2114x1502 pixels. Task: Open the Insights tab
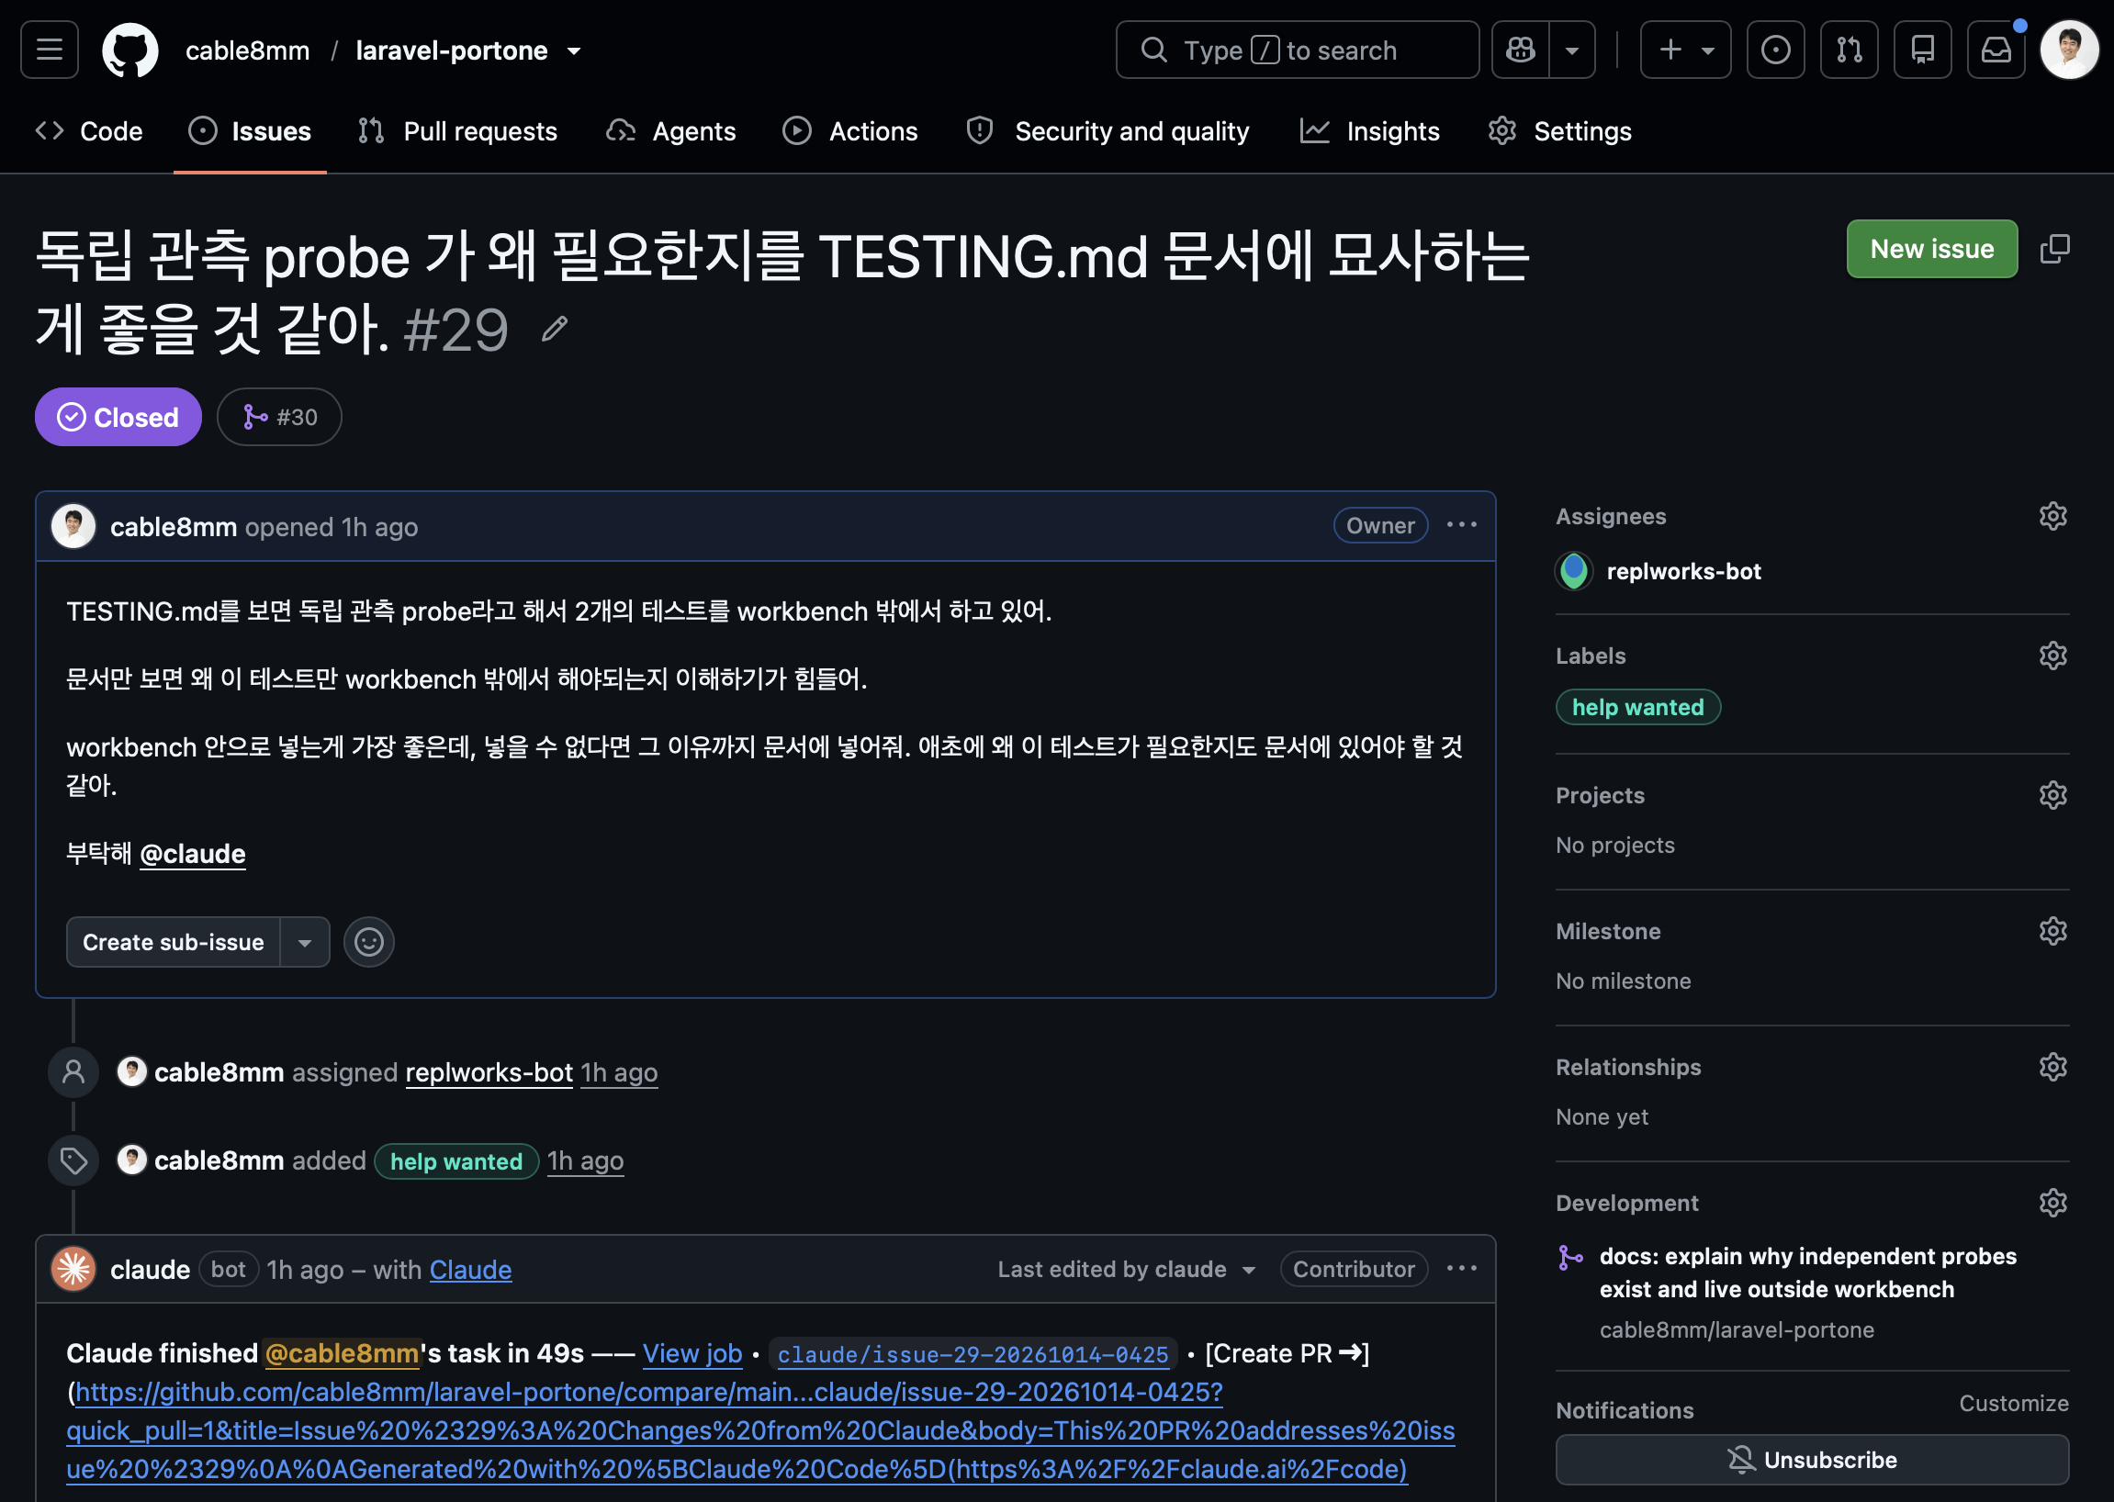pyautogui.click(x=1370, y=131)
